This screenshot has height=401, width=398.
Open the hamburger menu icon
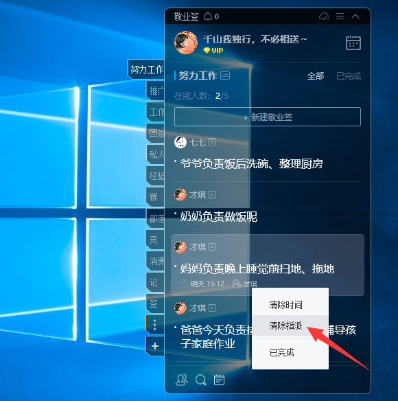point(340,16)
